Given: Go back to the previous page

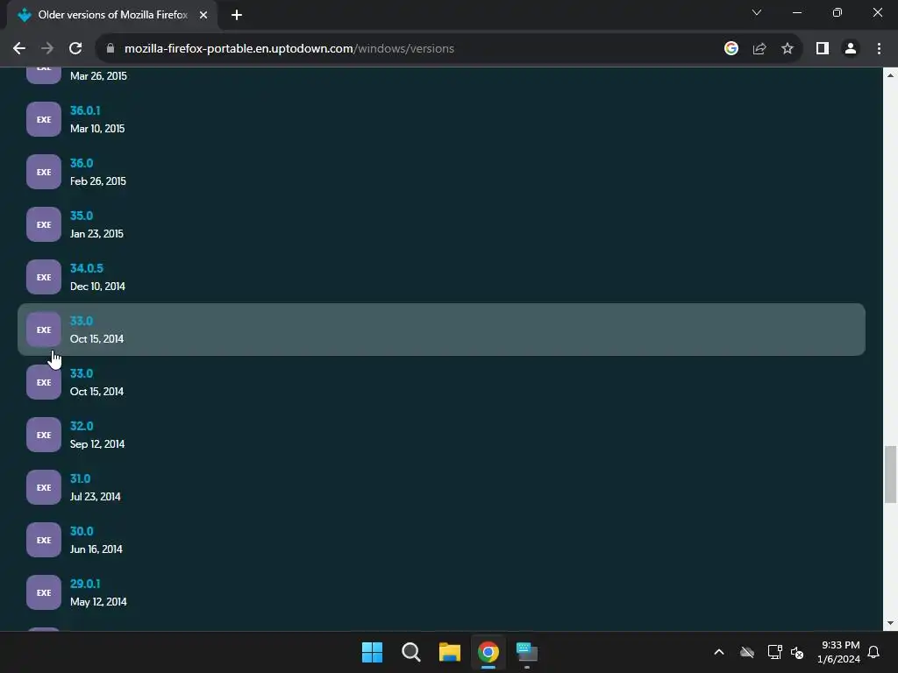Looking at the screenshot, I should point(19,49).
